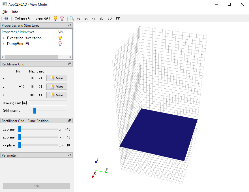Select the yz view orientation

(78, 18)
